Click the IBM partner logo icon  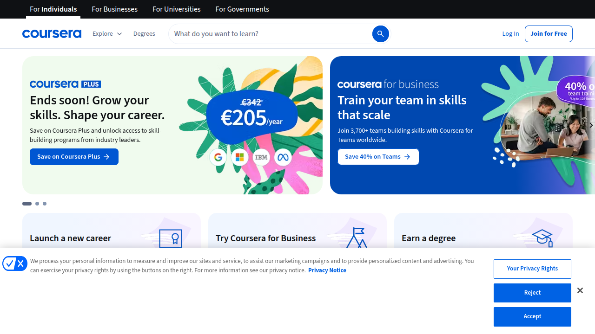pos(261,157)
